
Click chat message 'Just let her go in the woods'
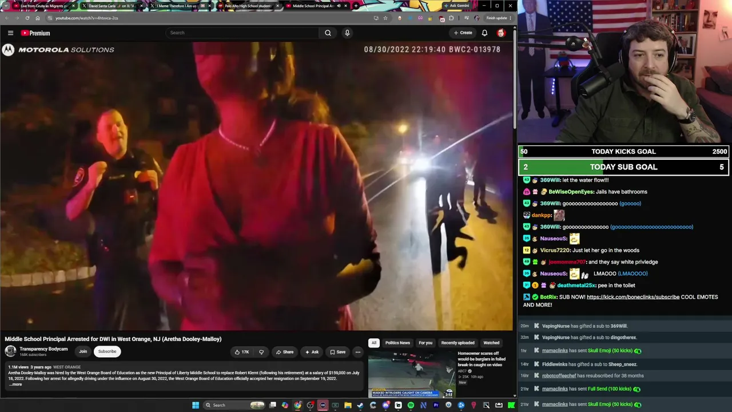pos(606,250)
